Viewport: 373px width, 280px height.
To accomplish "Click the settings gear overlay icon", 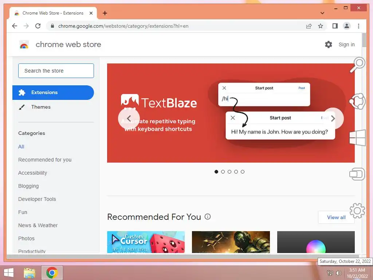I will [357, 210].
